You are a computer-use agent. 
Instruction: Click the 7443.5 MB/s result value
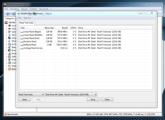[x=62, y=45]
